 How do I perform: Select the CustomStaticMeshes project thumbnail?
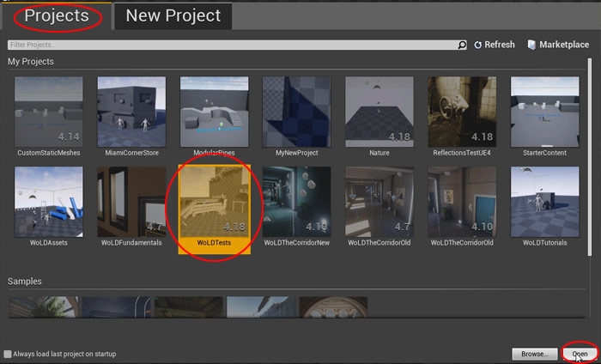click(x=49, y=111)
